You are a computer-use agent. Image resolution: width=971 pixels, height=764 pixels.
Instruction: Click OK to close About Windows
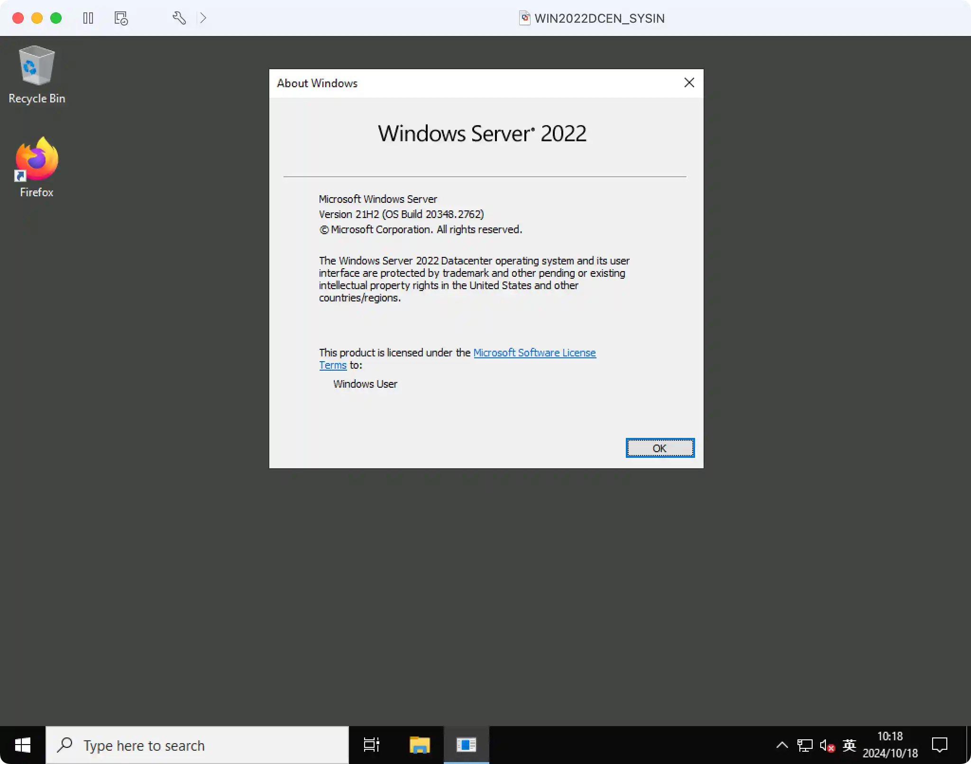tap(659, 447)
